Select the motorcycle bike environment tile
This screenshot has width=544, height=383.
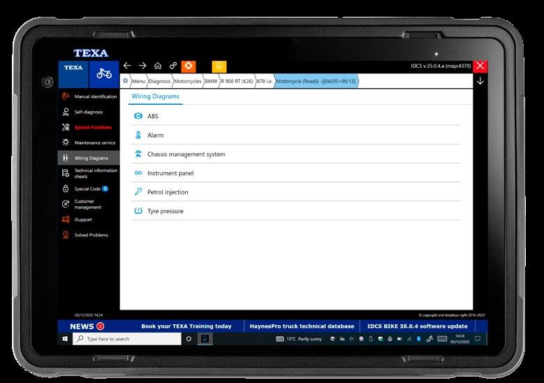104,73
